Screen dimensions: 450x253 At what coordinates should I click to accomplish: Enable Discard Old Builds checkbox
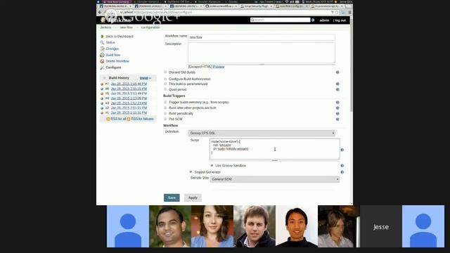(165, 72)
